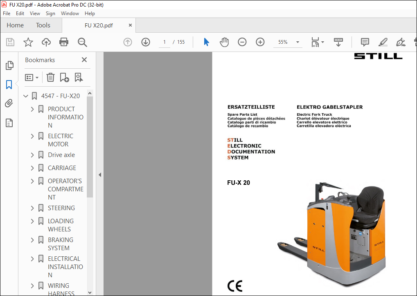The width and height of the screenshot is (417, 296).
Task: Click bookmarks scrollbar up arrow
Action: click(x=90, y=93)
